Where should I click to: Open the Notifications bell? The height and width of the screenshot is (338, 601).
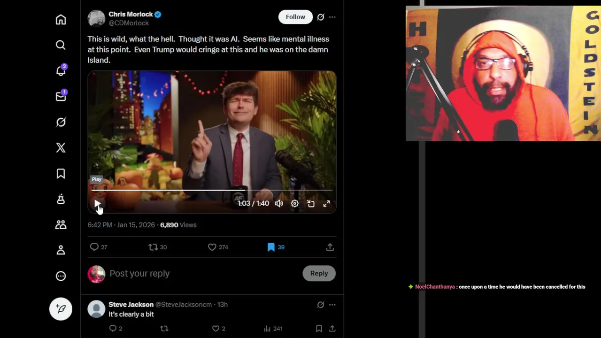point(61,71)
